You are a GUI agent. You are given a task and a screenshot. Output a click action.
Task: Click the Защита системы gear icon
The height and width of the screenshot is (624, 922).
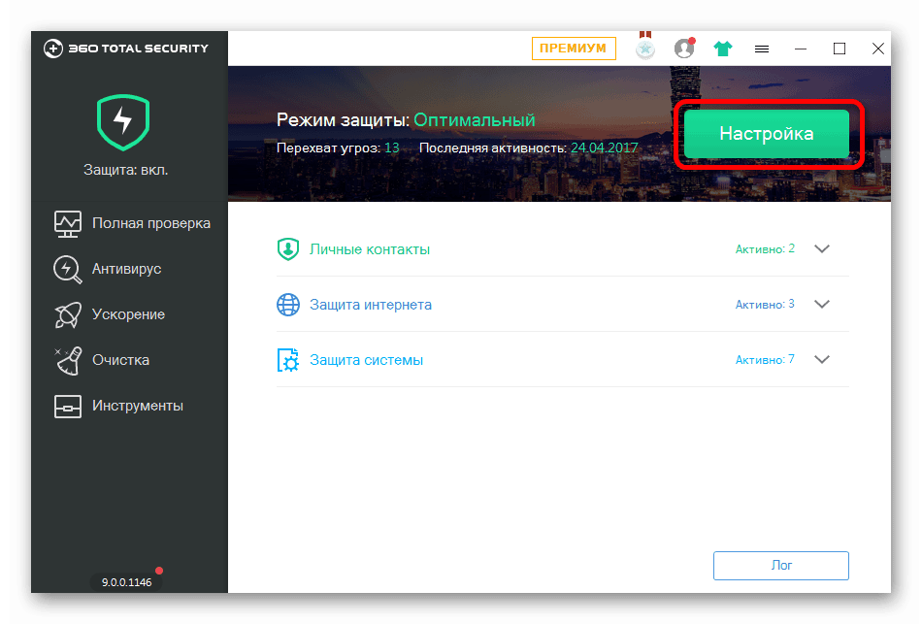click(288, 360)
